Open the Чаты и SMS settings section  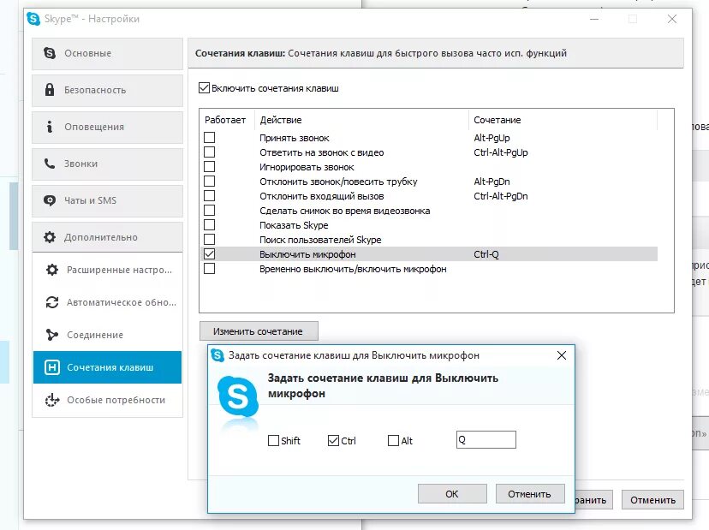point(107,200)
